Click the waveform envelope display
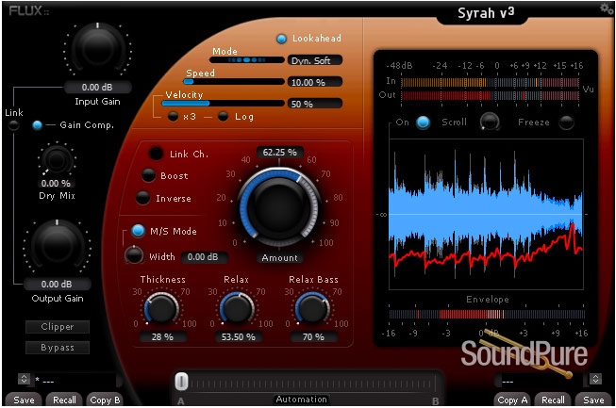Image resolution: width=616 pixels, height=408 pixels. click(486, 214)
